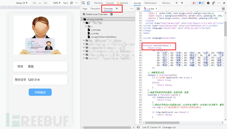This screenshot has height=129, width=227.
Task: Open x_kms.asp in the file tree
Action: click(x=96, y=30)
